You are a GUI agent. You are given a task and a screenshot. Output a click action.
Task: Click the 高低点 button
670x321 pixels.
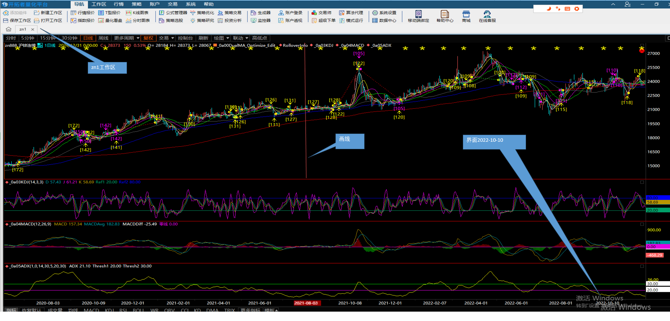[259, 38]
